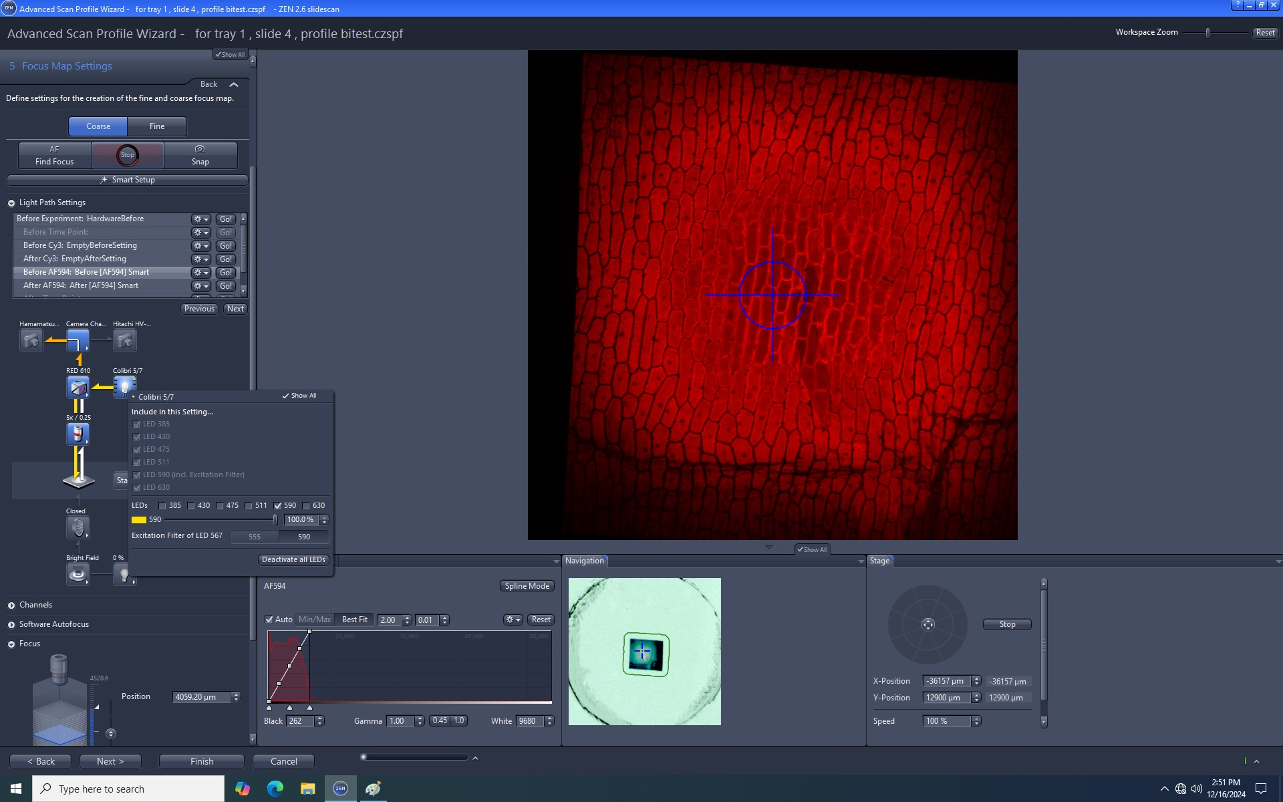Click the stage plate icon in light path
Viewport: 1283px width, 802px height.
coord(78,480)
